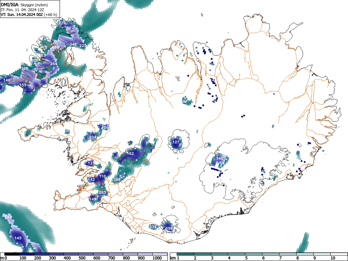Viewport: 348px width, 261px height.
Task: Click the pale lavender segment between 900 and 1000
Action: (x=145, y=254)
